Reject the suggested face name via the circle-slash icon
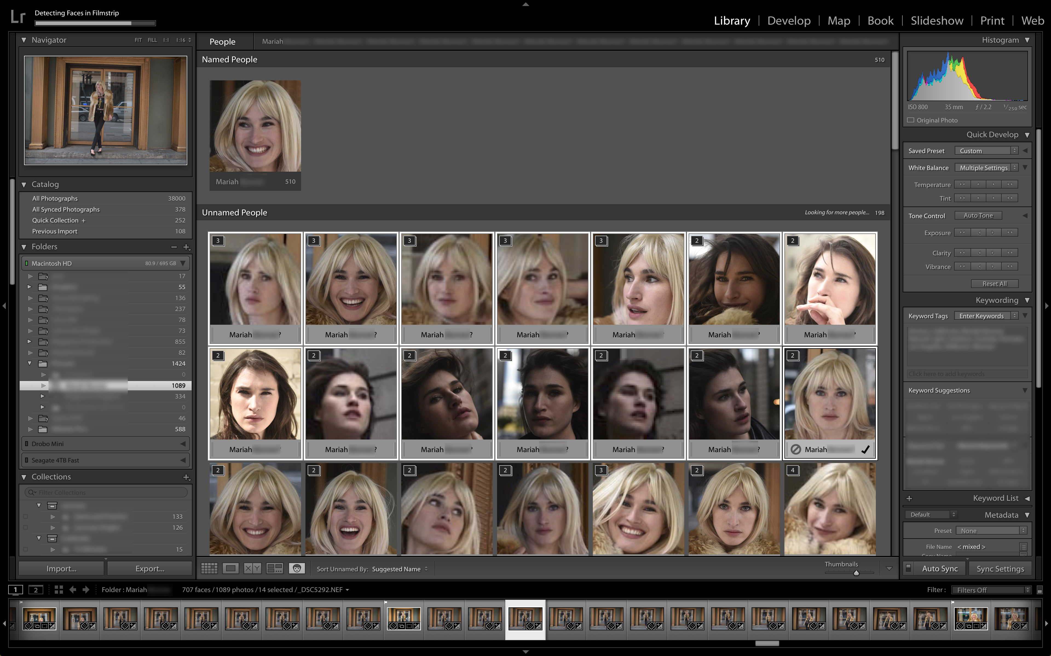This screenshot has width=1051, height=656. (x=796, y=449)
